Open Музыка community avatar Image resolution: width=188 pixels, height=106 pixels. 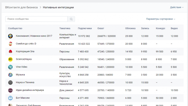coord(11,75)
